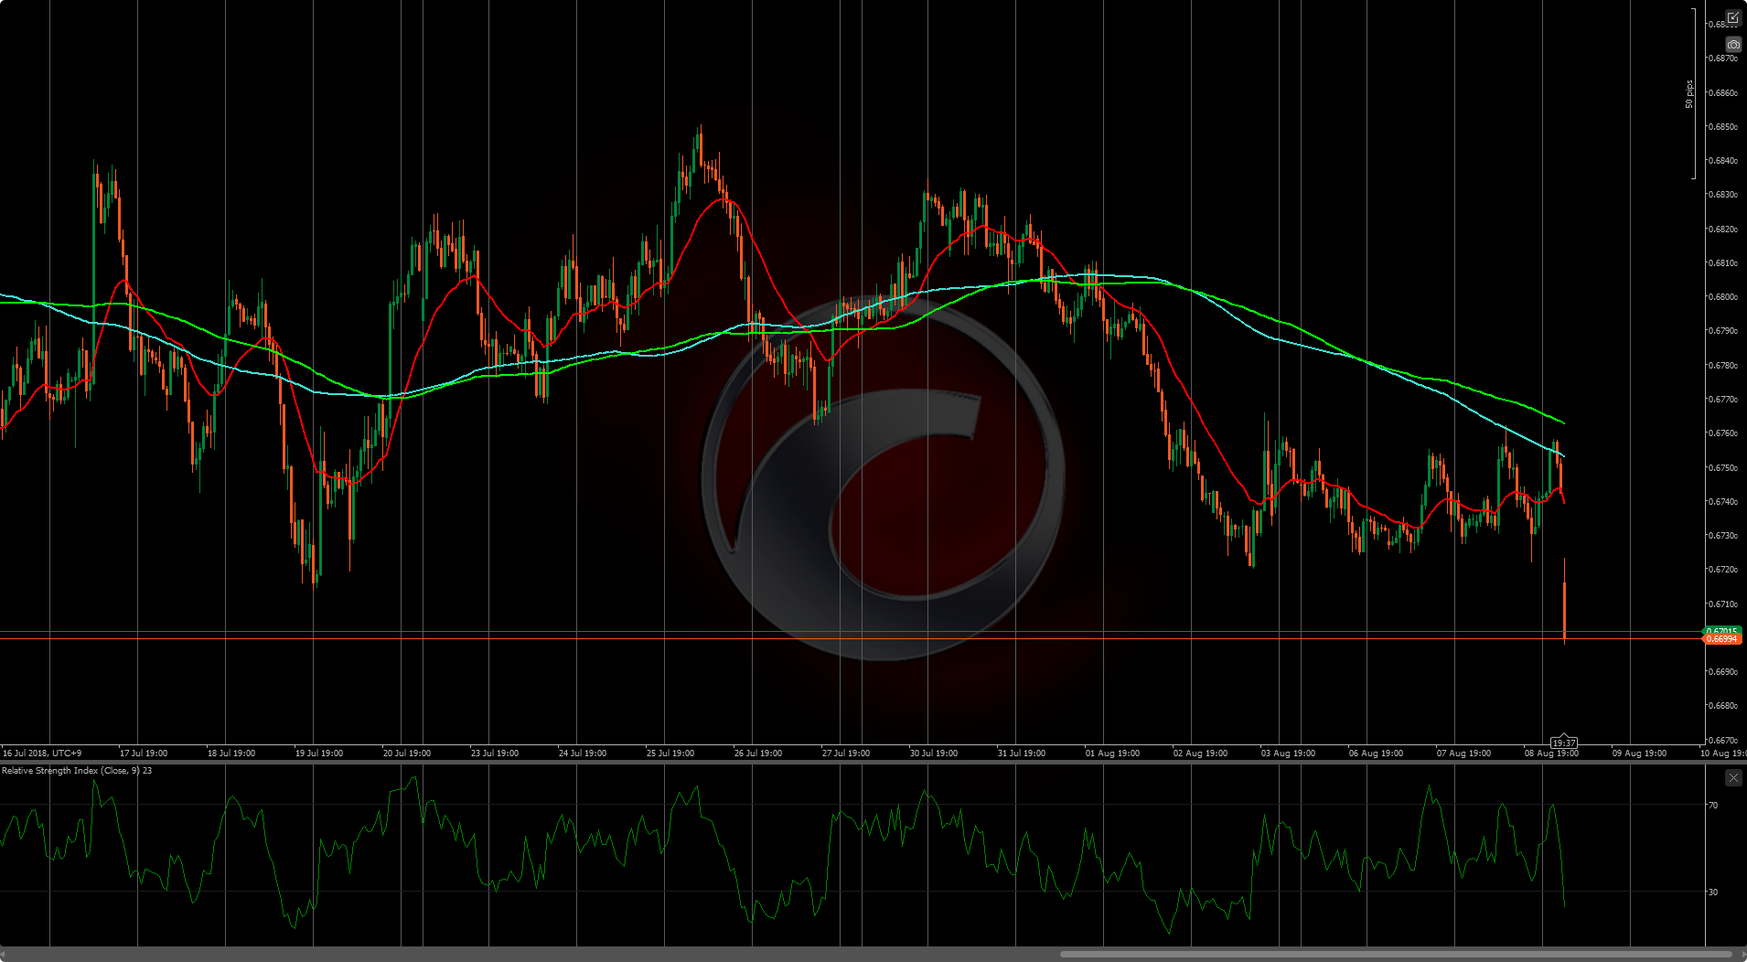Click the 20 Jul 19:00 date label
Image resolution: width=1747 pixels, height=962 pixels.
(x=407, y=754)
